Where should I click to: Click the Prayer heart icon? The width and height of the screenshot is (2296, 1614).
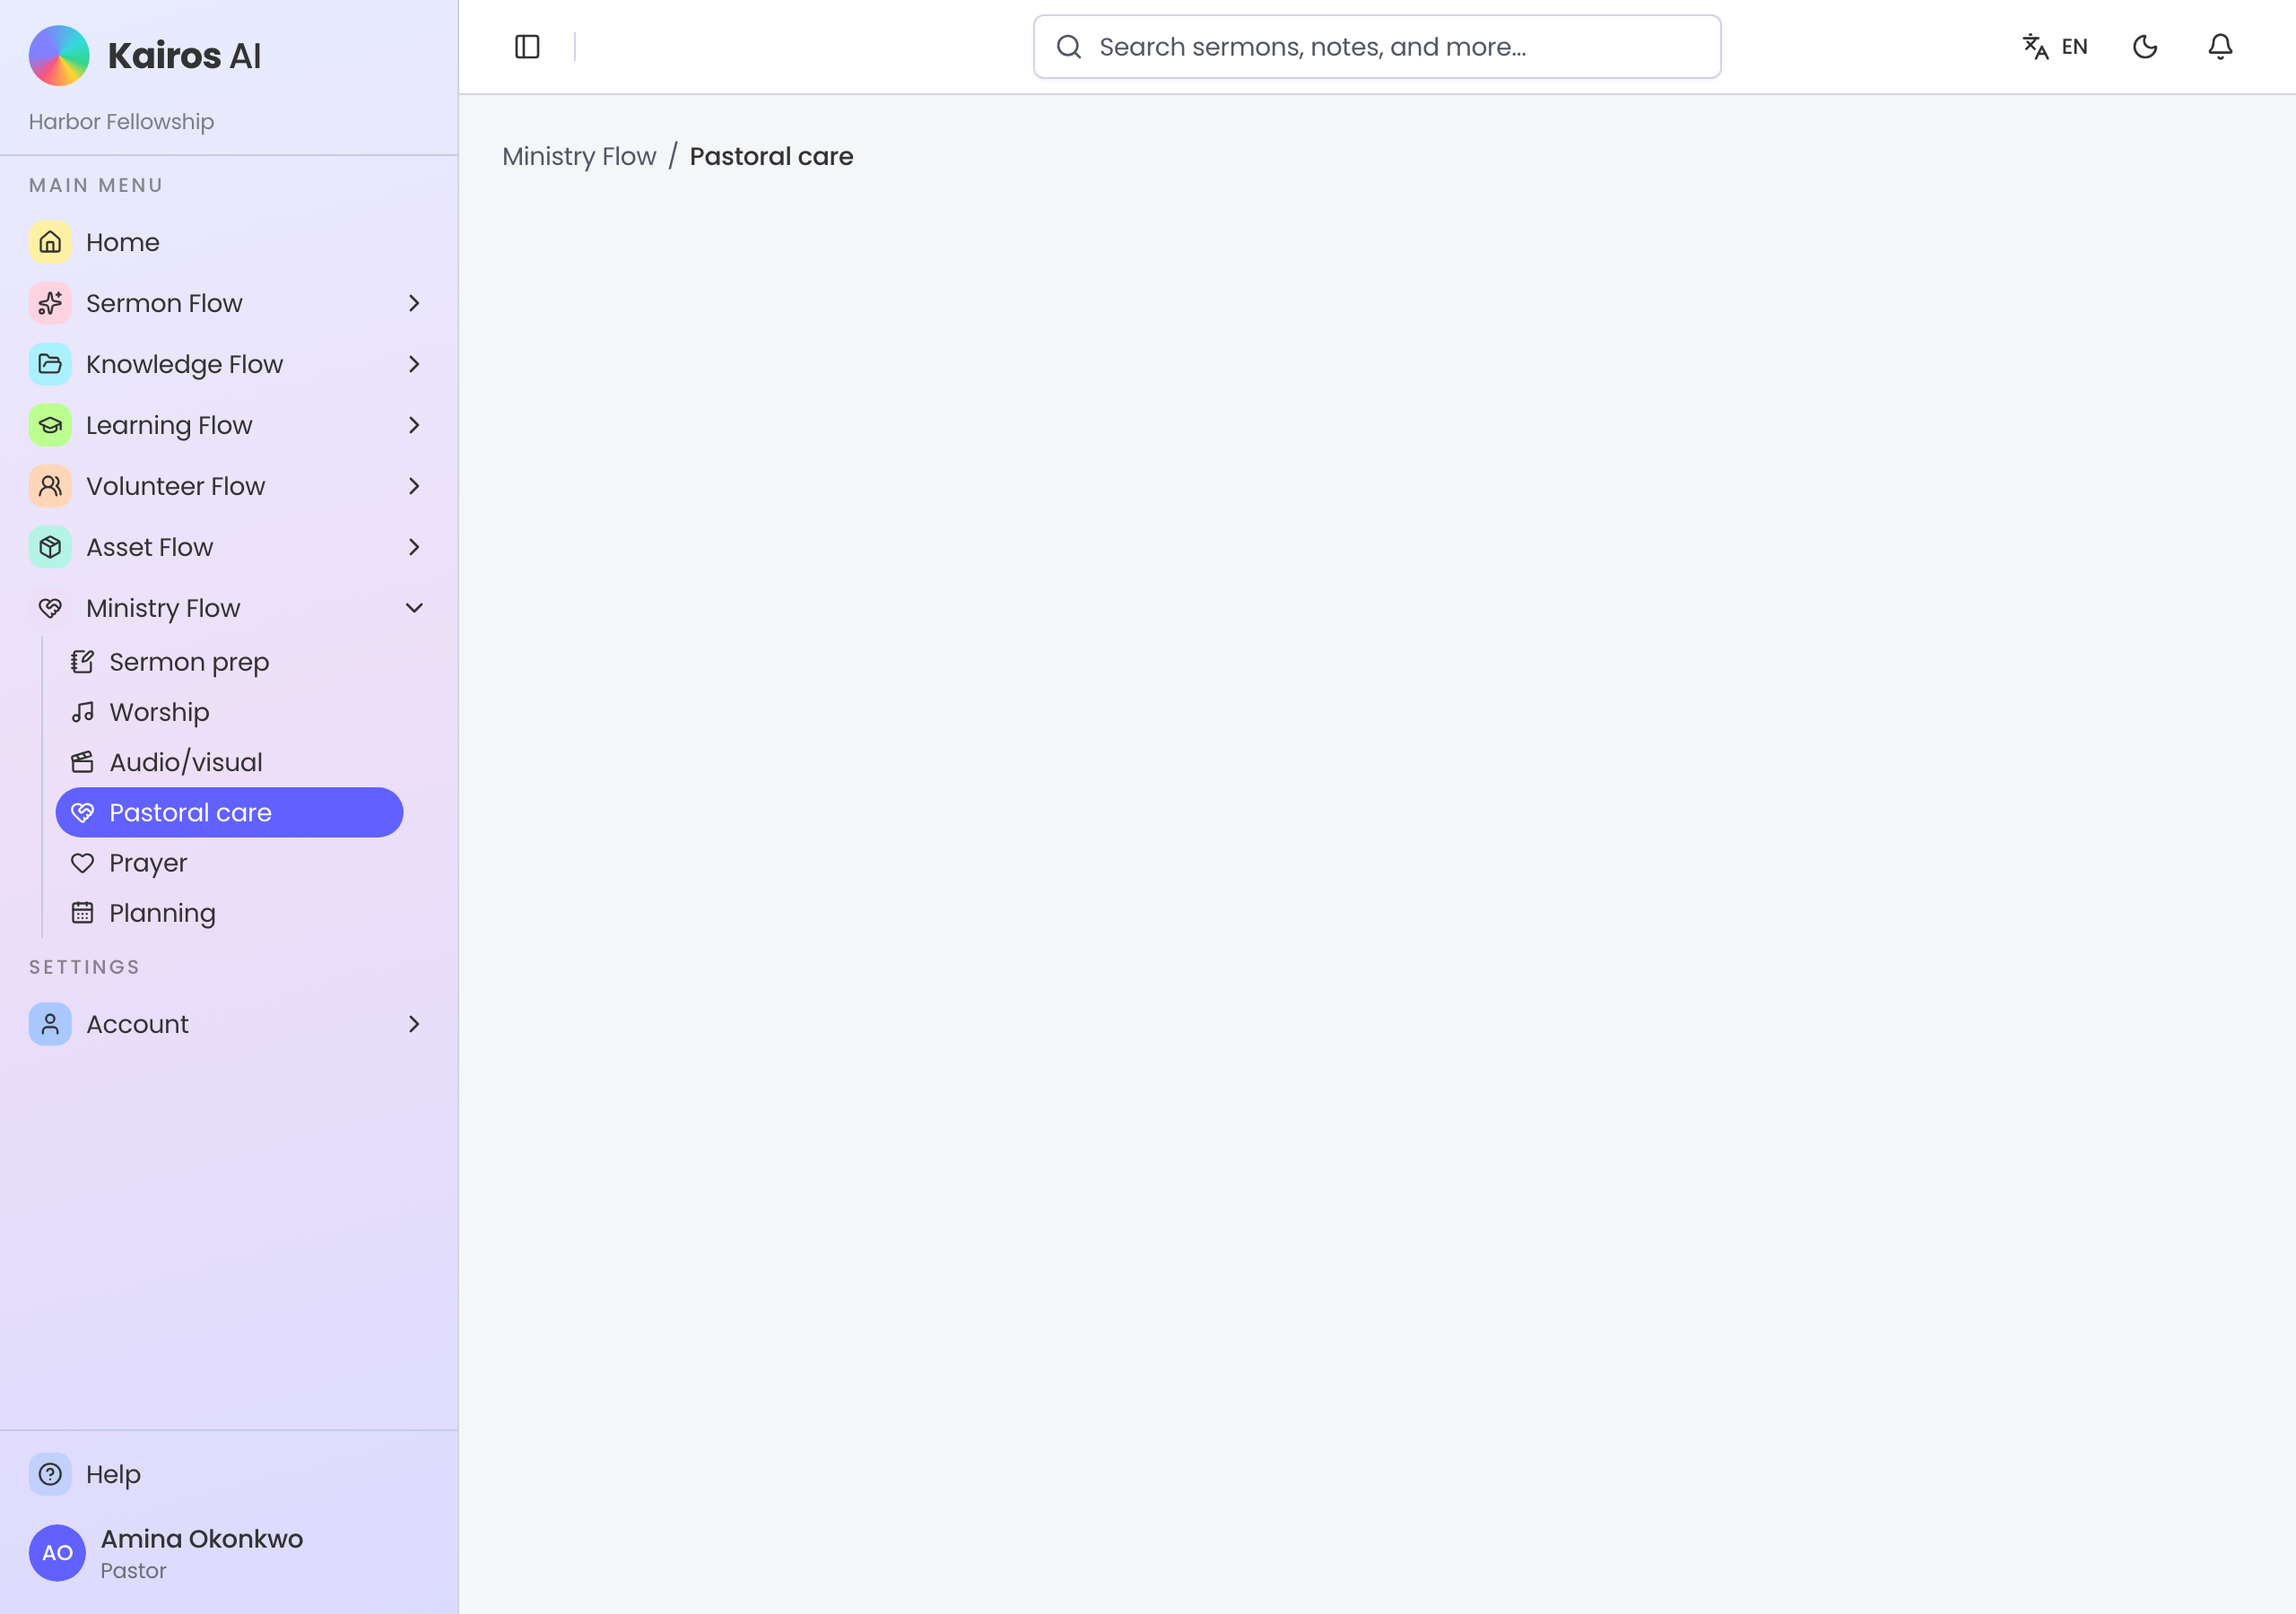[83, 863]
